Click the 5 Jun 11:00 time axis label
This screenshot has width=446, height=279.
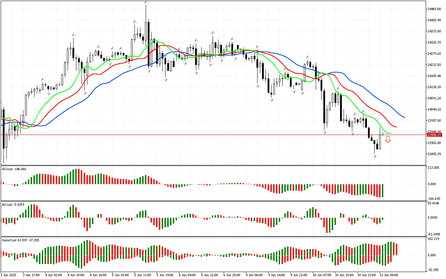[143, 275]
